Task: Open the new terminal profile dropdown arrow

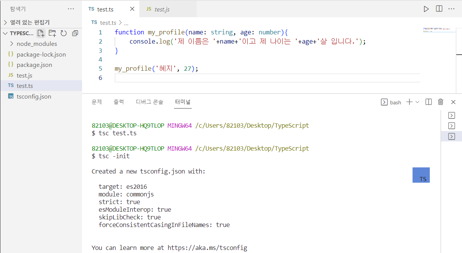Action: 418,102
